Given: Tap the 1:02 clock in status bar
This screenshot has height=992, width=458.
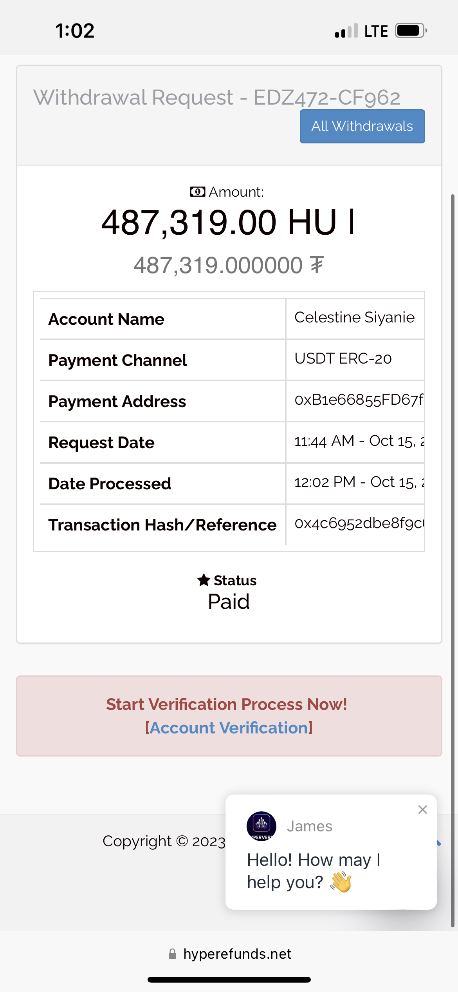Looking at the screenshot, I should (x=75, y=31).
